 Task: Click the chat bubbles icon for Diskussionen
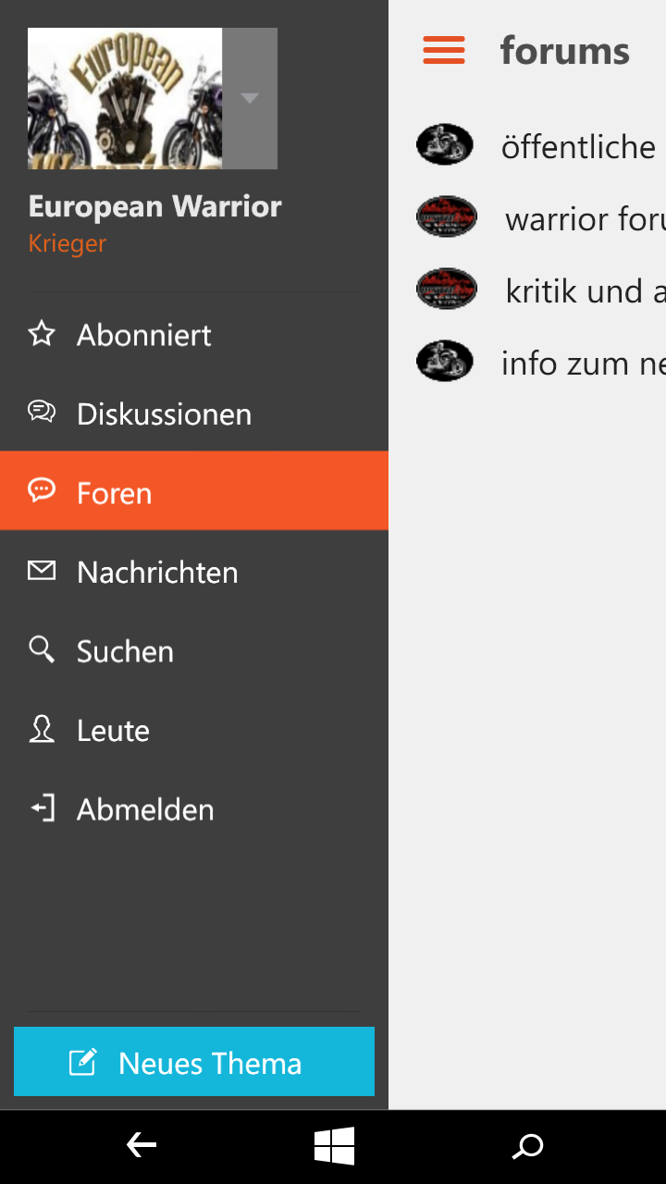(x=42, y=413)
